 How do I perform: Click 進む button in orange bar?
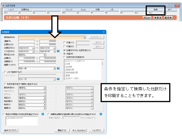(x=168, y=18)
